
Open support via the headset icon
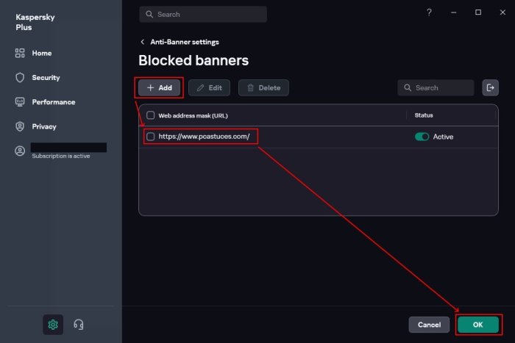point(79,325)
